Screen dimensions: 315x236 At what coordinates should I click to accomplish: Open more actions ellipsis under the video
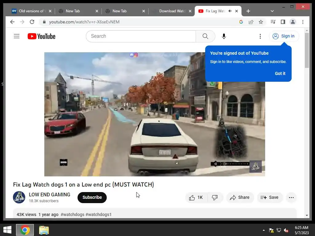[291, 198]
